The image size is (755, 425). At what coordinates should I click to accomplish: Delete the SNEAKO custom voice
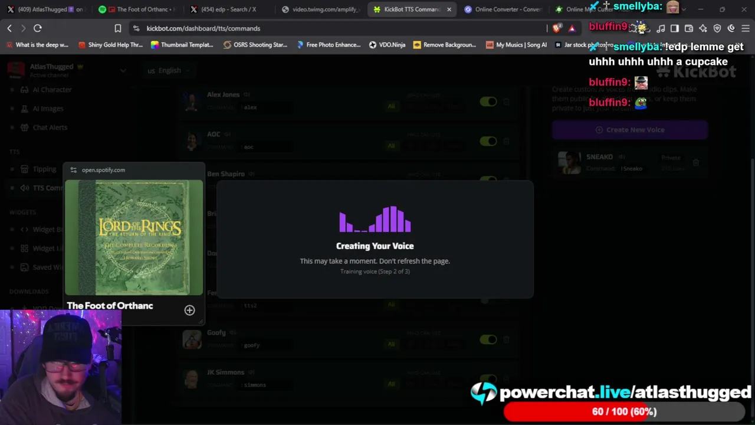(x=696, y=163)
